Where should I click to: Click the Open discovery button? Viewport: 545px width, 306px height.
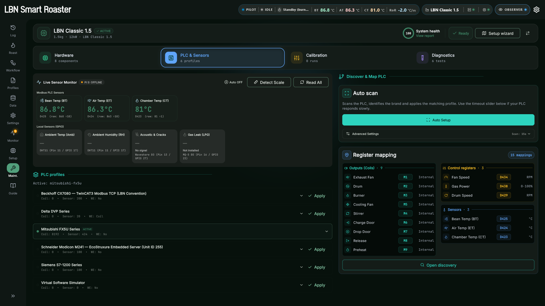click(438, 265)
